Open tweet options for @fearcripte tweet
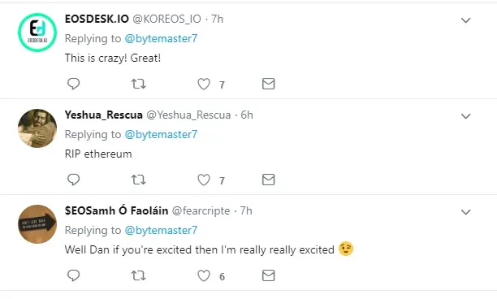497x299 pixels. click(x=465, y=212)
